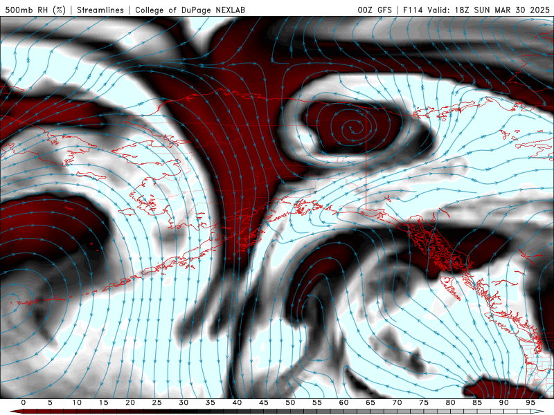Click the "Valid: 18Z SUN MAR 30 2025" text

(x=489, y=10)
